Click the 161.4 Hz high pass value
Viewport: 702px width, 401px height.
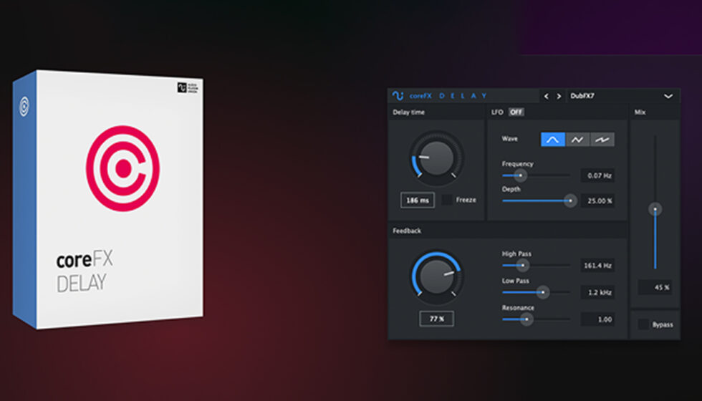click(x=597, y=266)
